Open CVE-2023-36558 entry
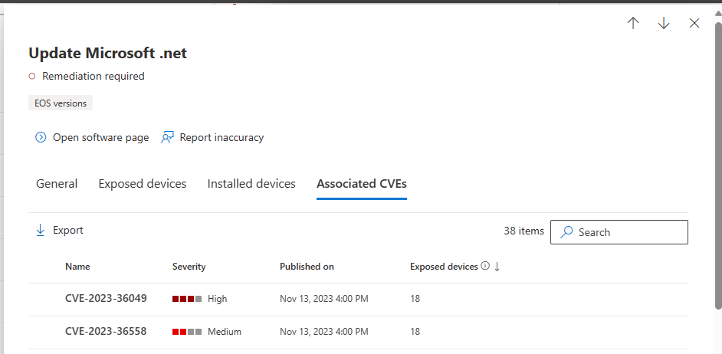 [106, 331]
